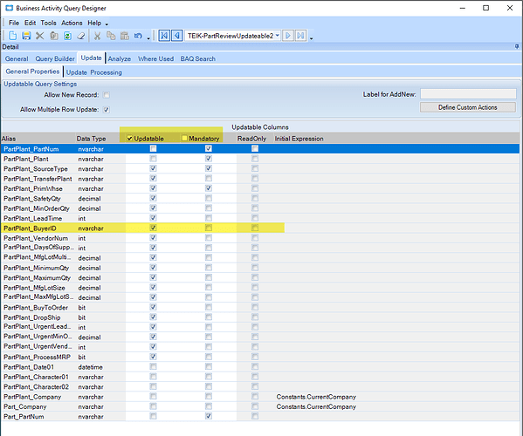Viewport: 523px width, 436px height.
Task: Click the Delete X icon in toolbar
Action: pos(39,36)
